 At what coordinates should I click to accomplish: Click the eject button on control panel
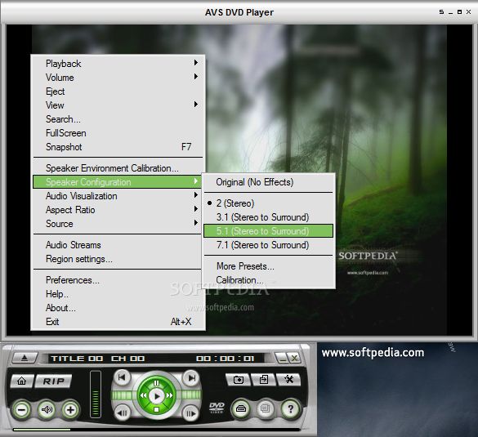25,358
